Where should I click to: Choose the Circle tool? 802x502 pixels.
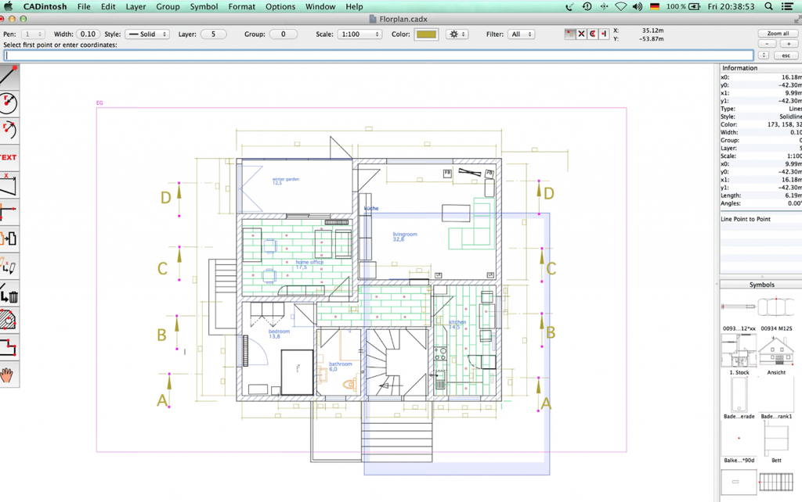pos(9,102)
